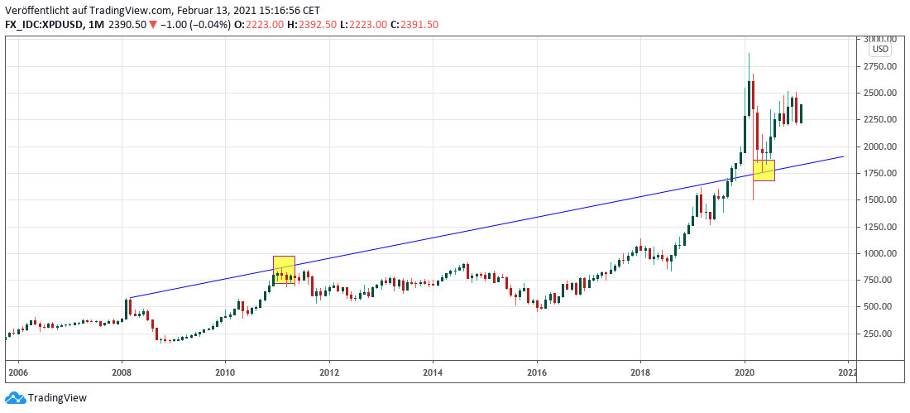This screenshot has height=413, width=910.
Task: Click the high price value H:2392.50
Action: (x=310, y=25)
